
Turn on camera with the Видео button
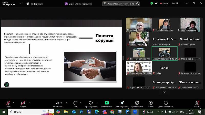click(23, 103)
